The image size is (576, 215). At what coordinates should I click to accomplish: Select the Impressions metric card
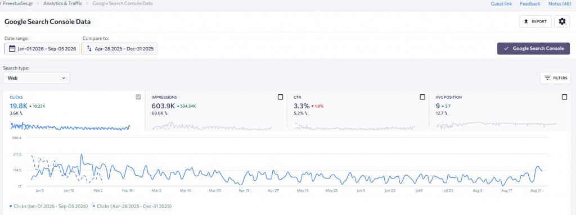click(216, 111)
